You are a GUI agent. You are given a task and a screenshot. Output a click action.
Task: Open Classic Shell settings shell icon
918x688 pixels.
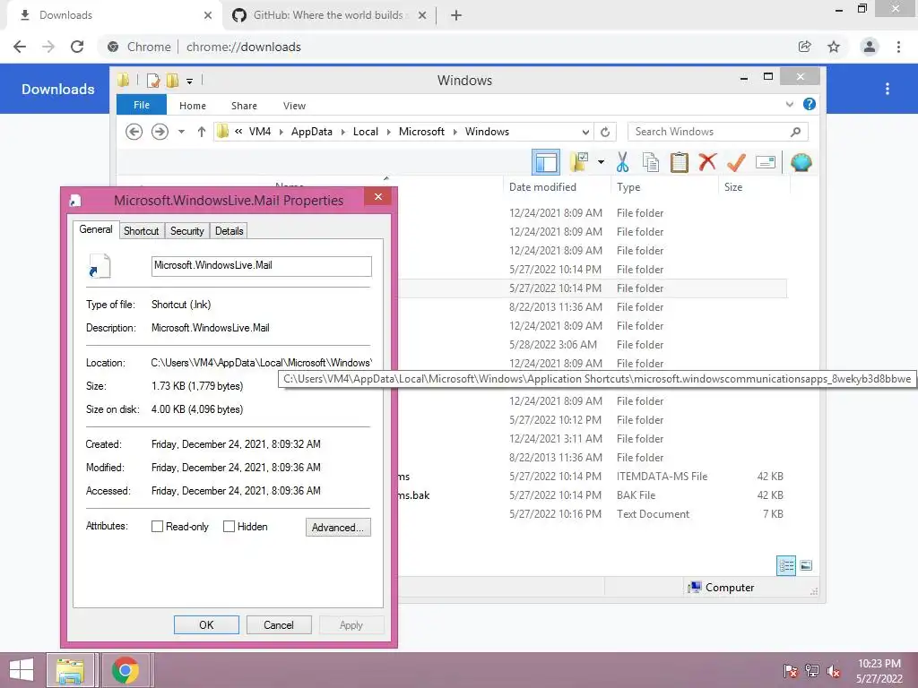801,162
